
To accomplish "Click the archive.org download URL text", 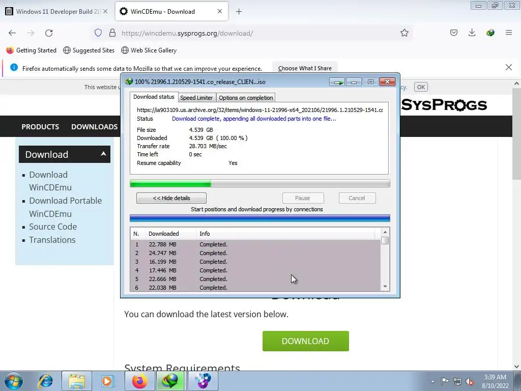I will point(259,110).
